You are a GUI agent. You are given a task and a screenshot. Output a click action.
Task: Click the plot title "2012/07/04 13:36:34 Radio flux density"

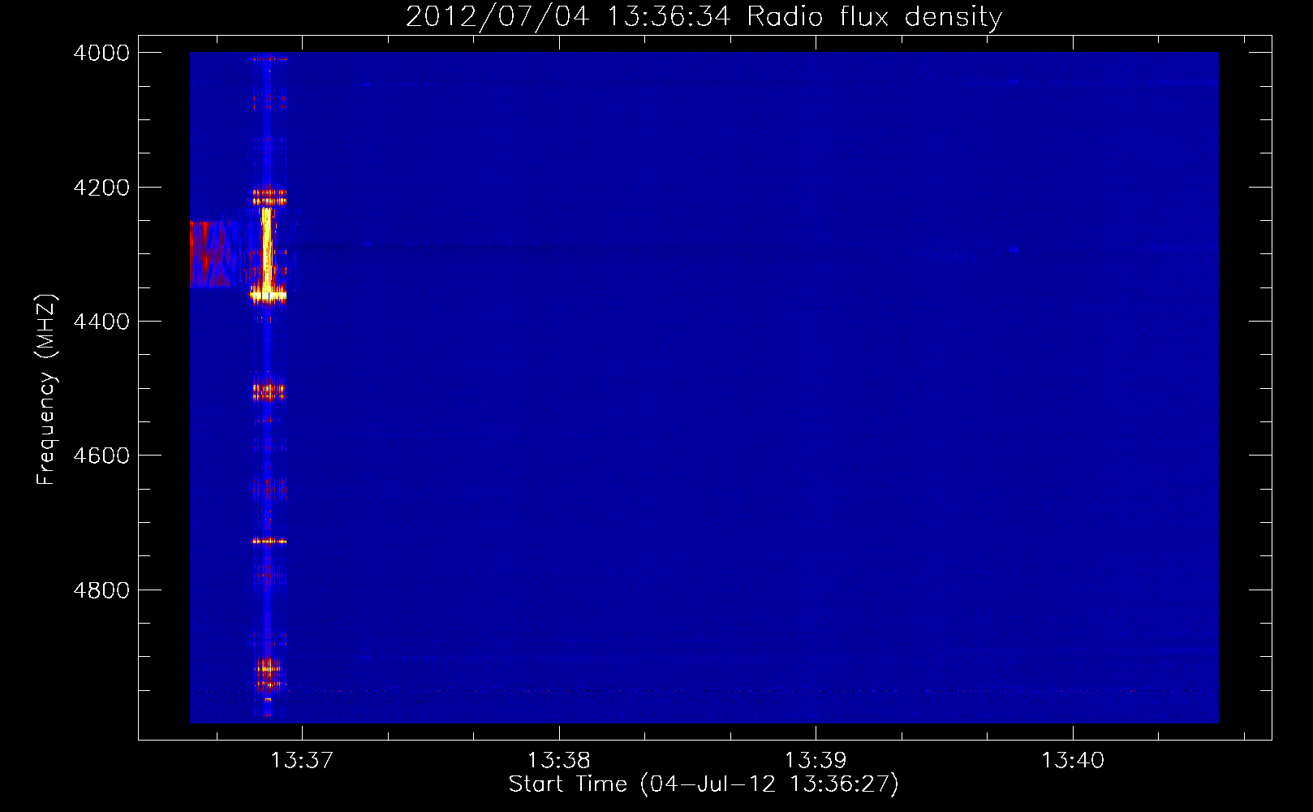point(704,16)
